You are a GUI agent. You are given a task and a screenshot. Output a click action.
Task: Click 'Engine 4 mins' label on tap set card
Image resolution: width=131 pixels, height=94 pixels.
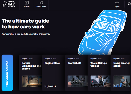click(96, 59)
